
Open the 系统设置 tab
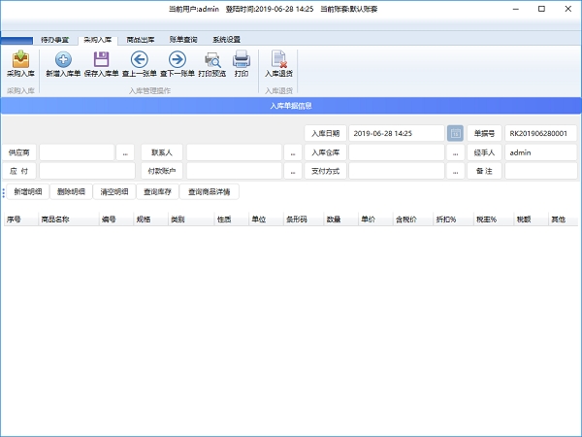coord(226,40)
